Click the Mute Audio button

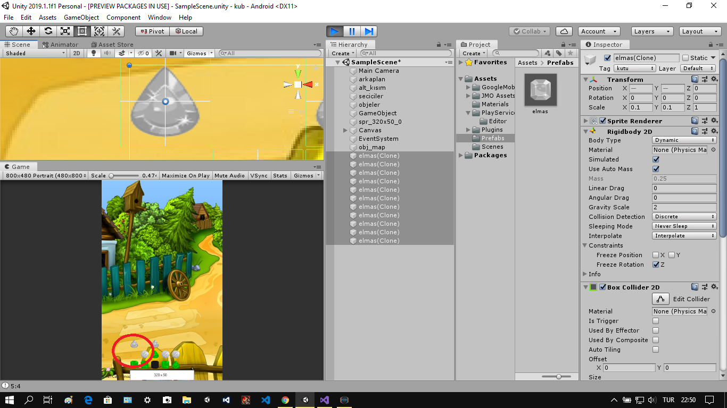point(230,175)
